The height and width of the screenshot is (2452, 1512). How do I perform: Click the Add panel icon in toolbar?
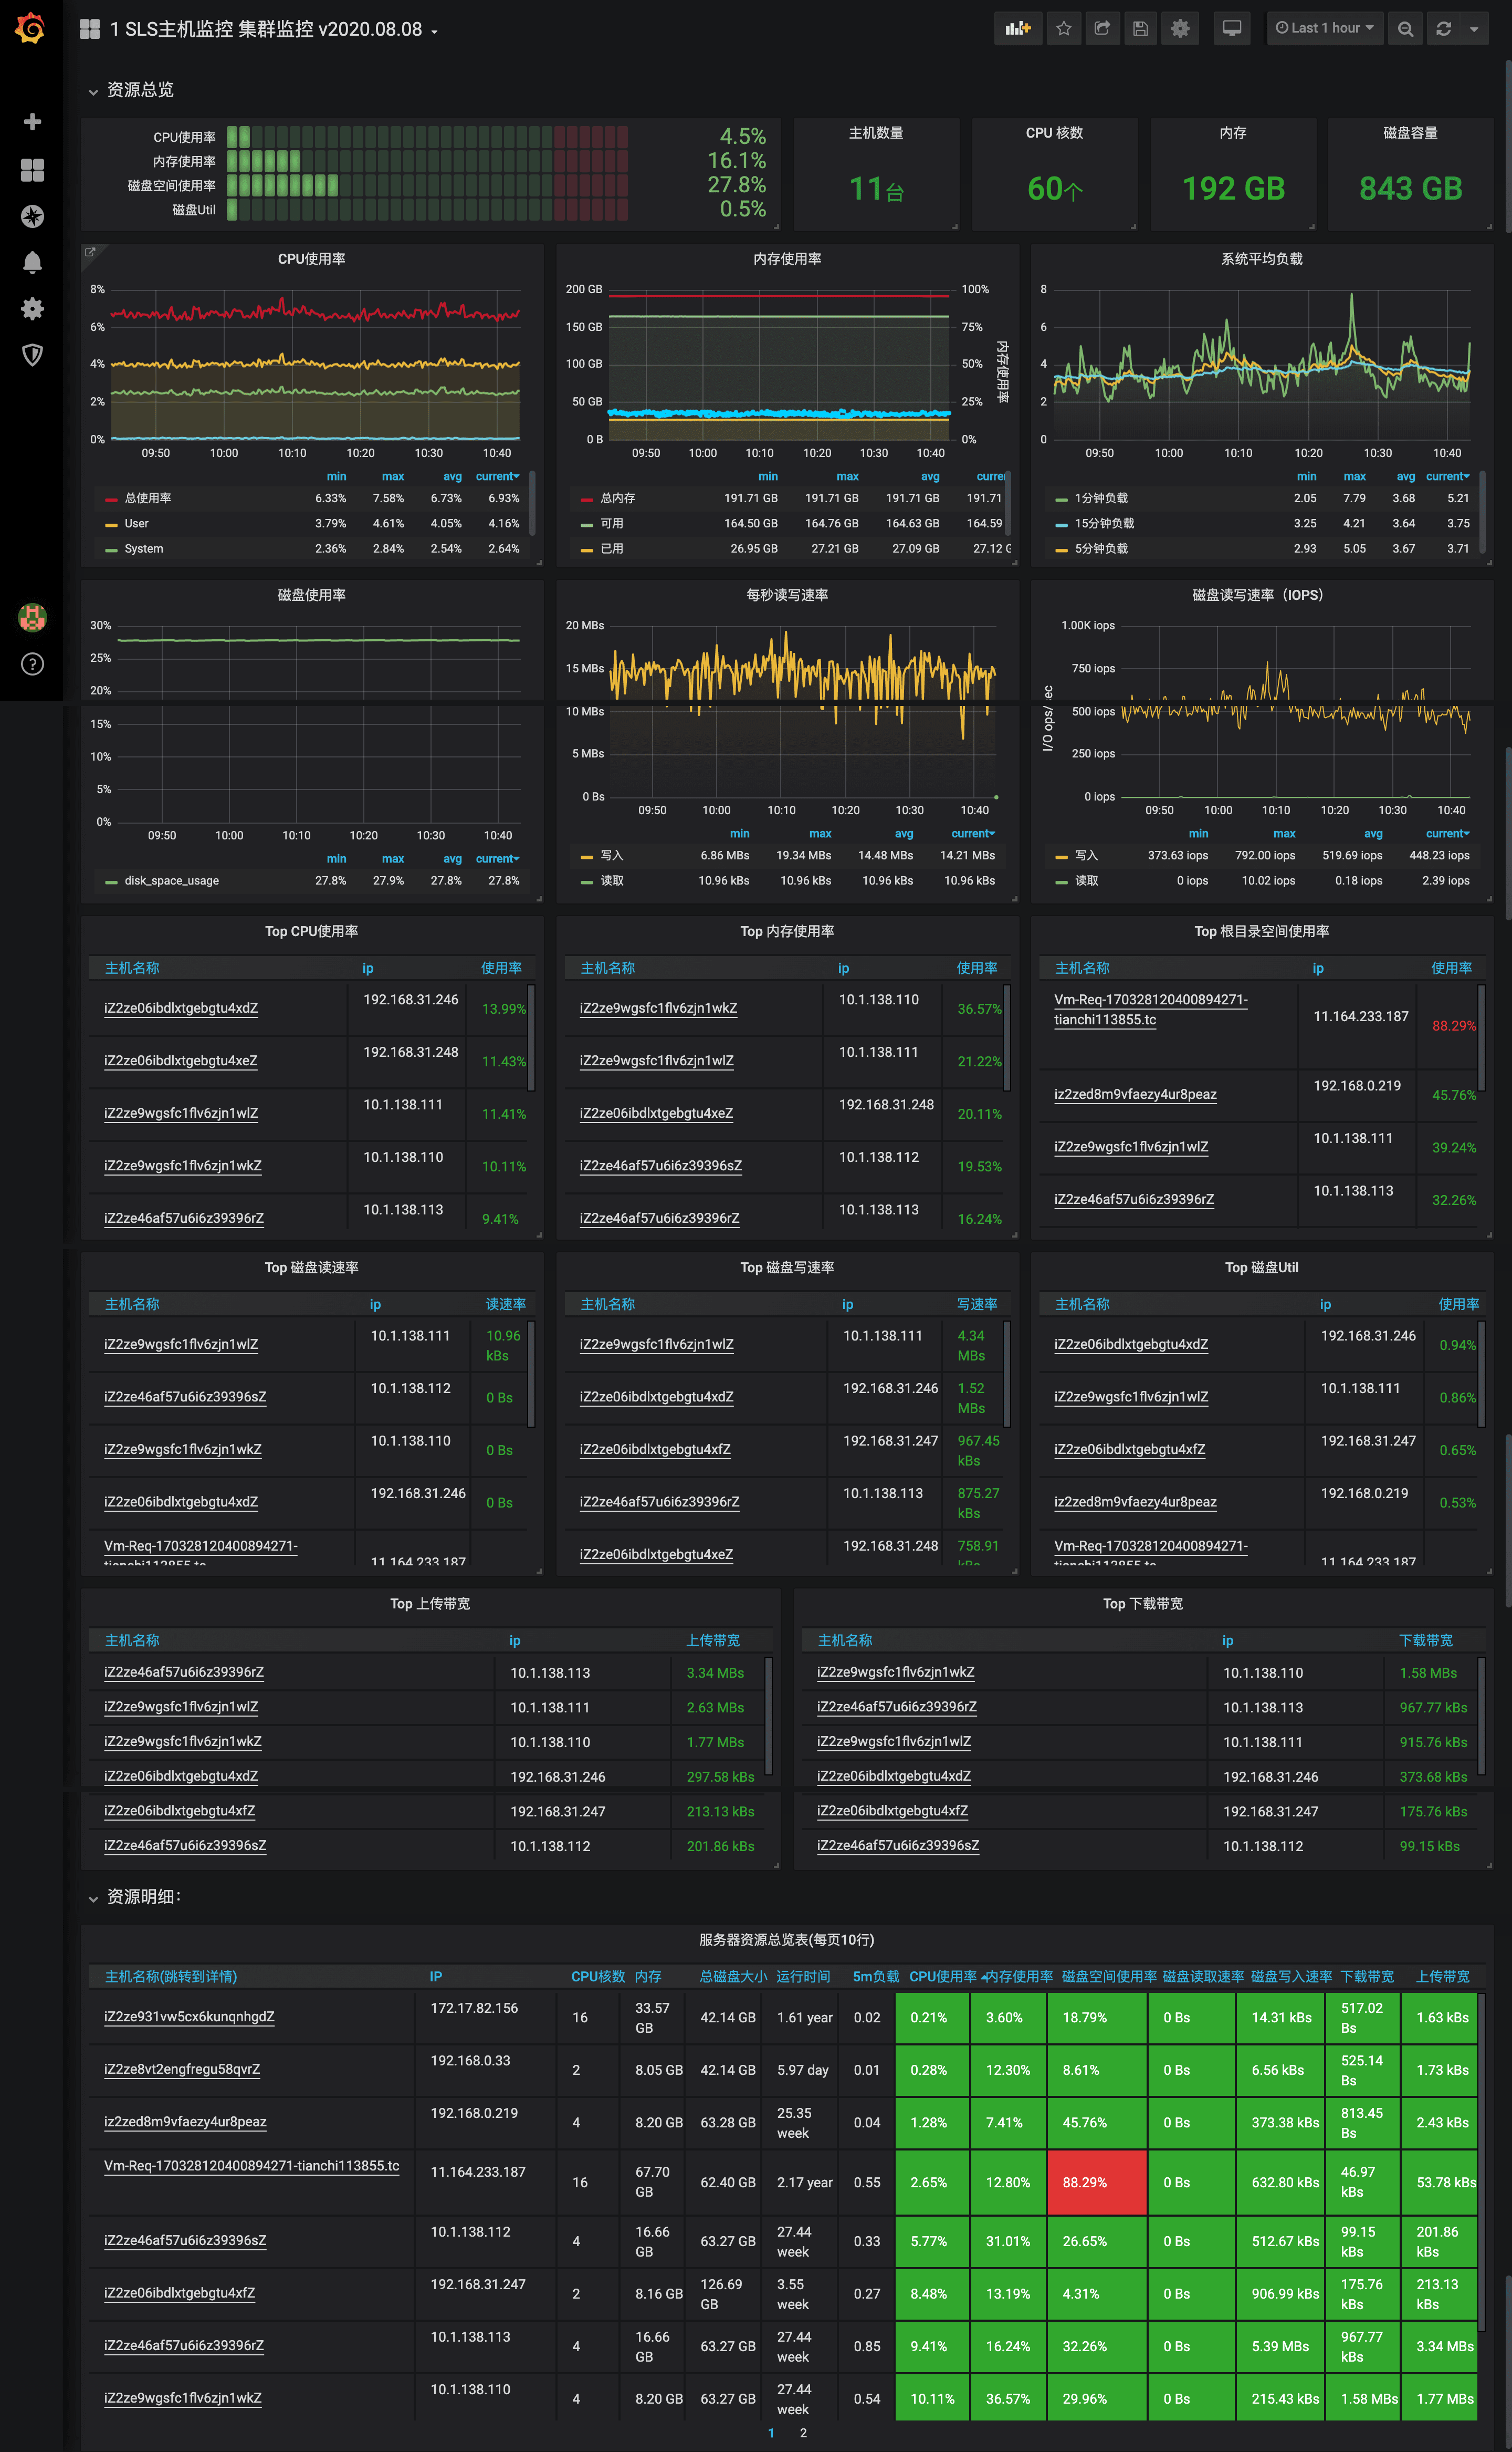(x=1017, y=29)
